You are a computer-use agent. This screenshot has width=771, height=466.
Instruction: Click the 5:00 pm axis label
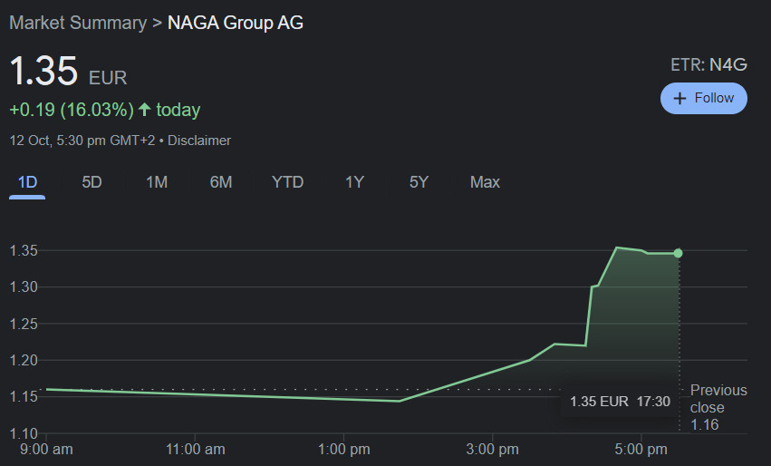[641, 450]
